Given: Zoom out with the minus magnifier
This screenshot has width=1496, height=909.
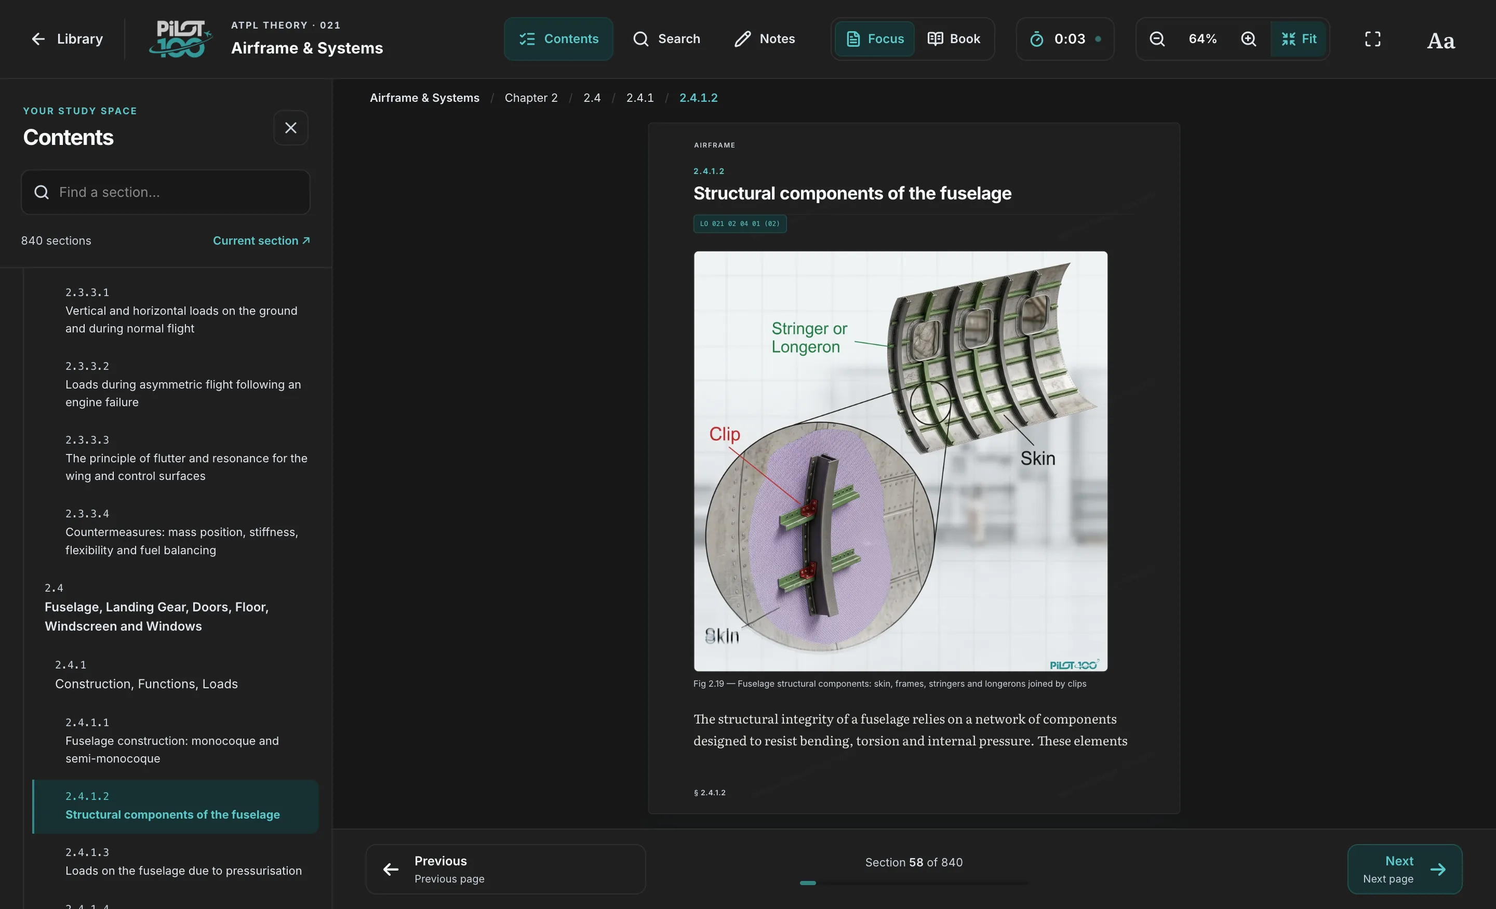Looking at the screenshot, I should point(1157,39).
